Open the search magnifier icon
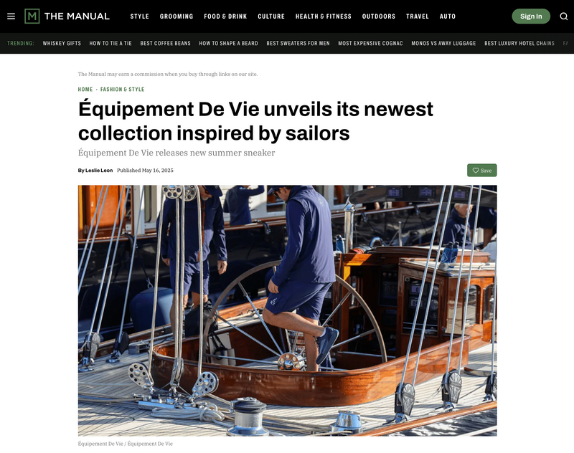This screenshot has width=574, height=453. (x=564, y=16)
